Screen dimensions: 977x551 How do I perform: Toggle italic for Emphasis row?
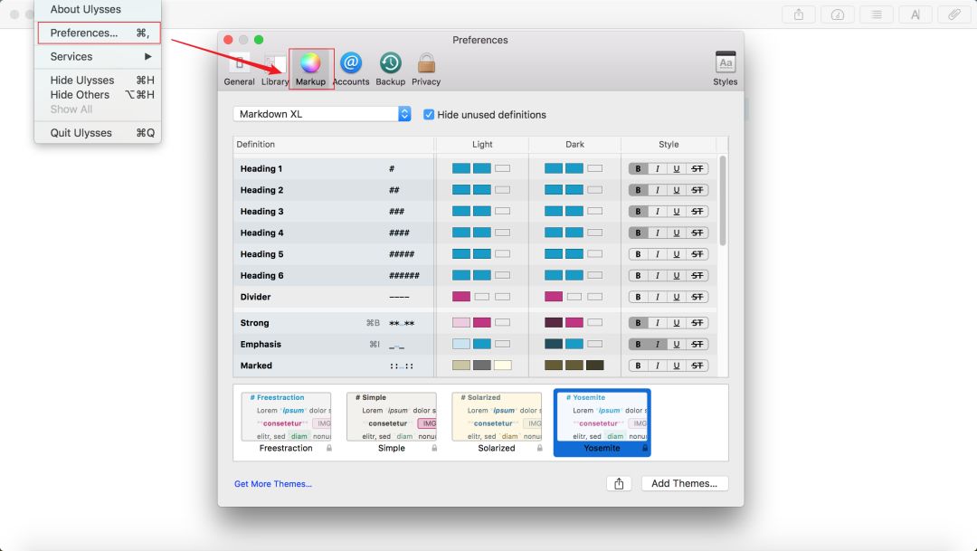(x=658, y=344)
